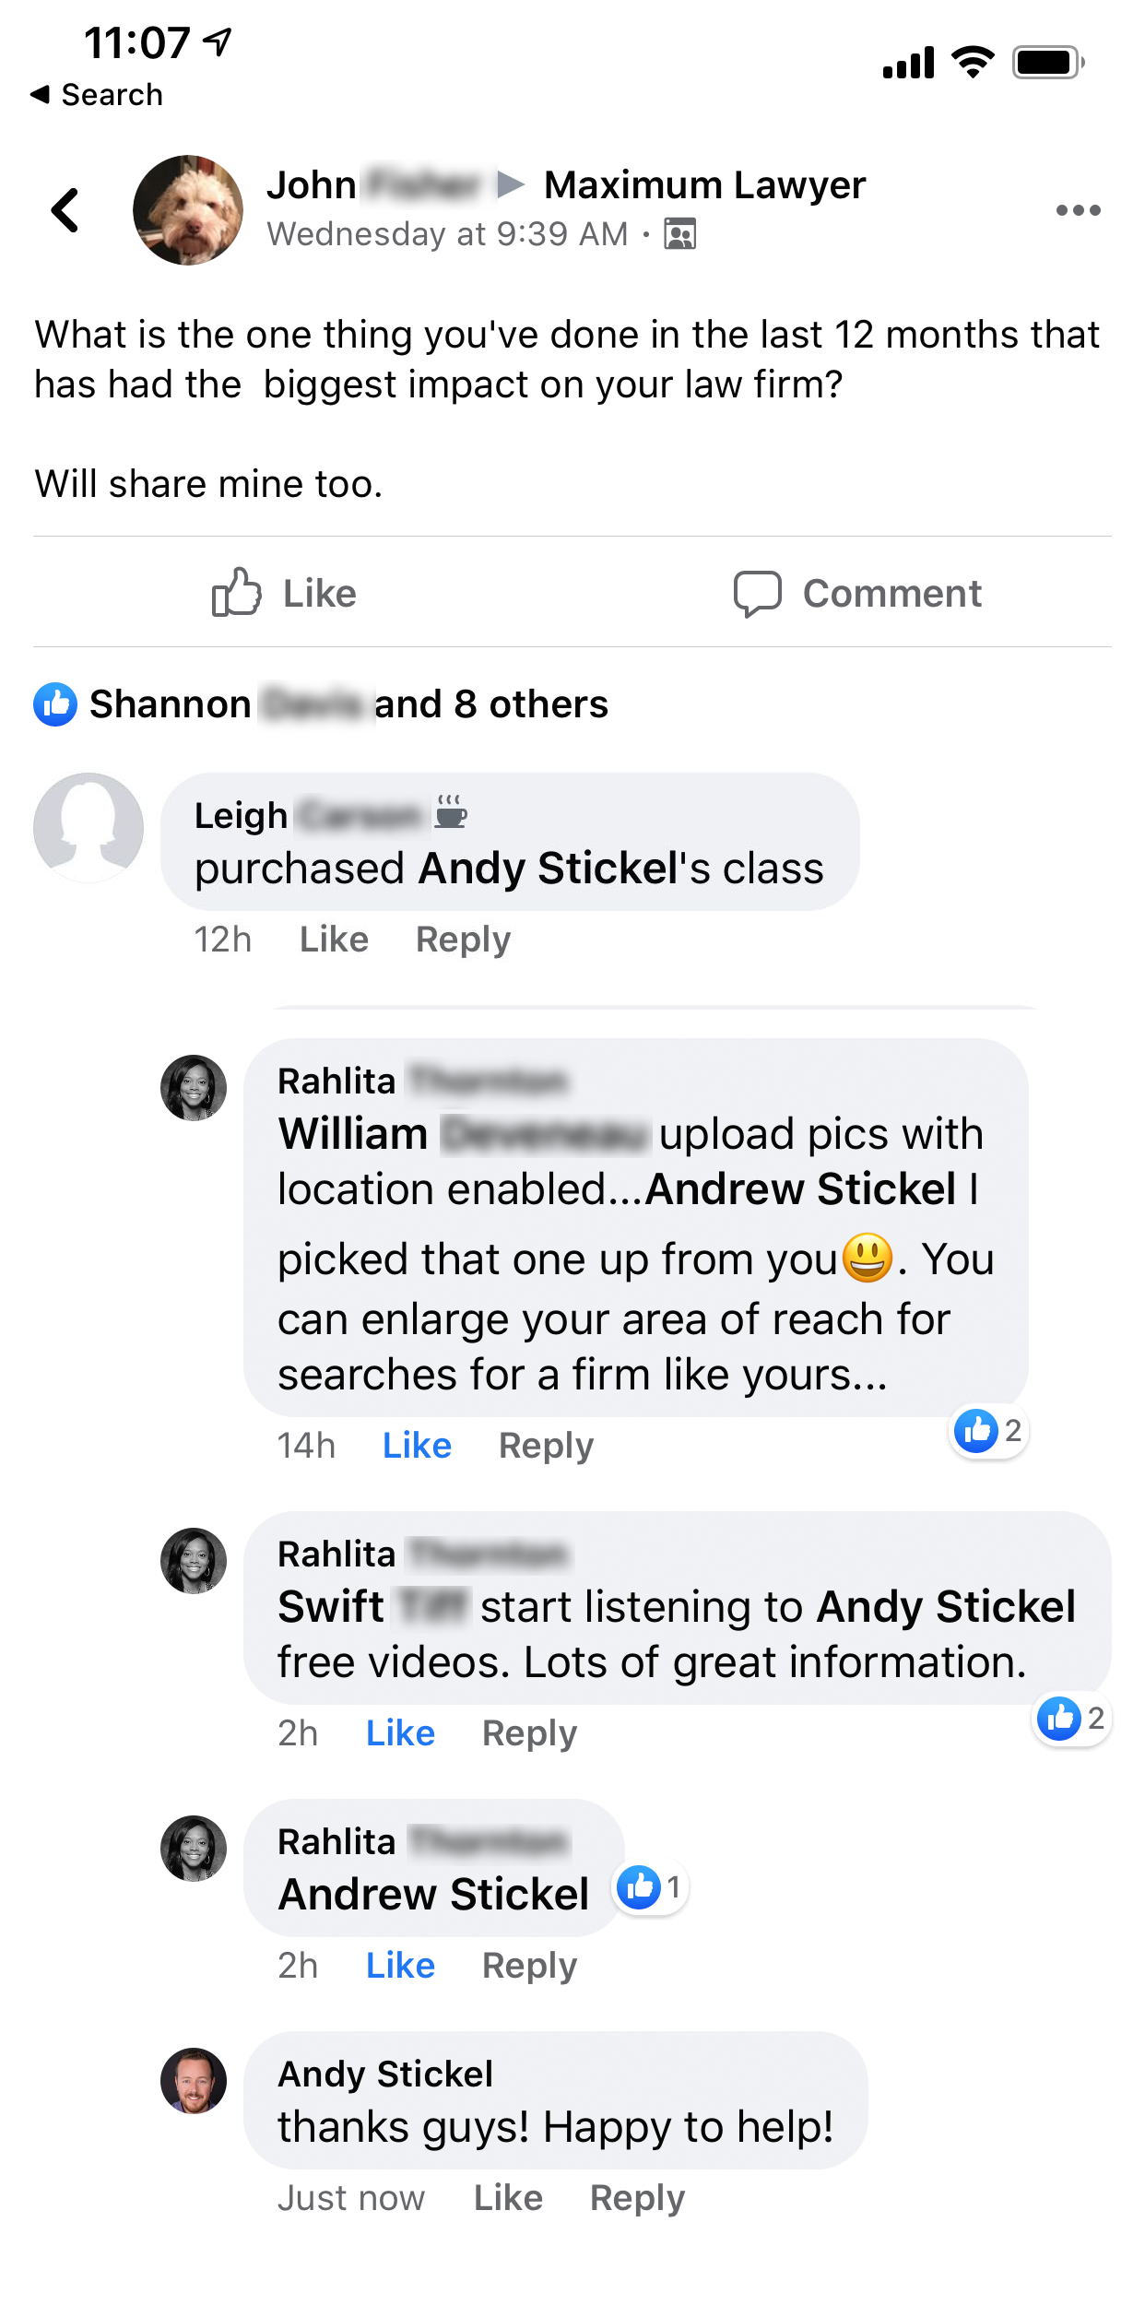
Task: Open the Maximum Lawyer group page
Action: coord(704,185)
